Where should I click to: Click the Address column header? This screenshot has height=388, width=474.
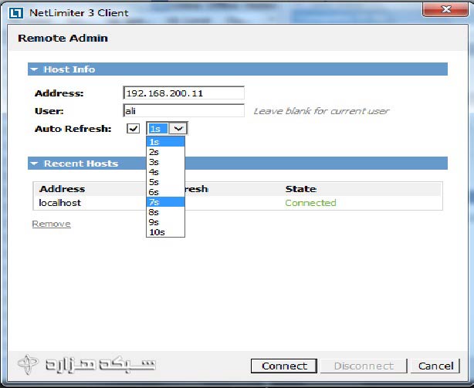[63, 189]
